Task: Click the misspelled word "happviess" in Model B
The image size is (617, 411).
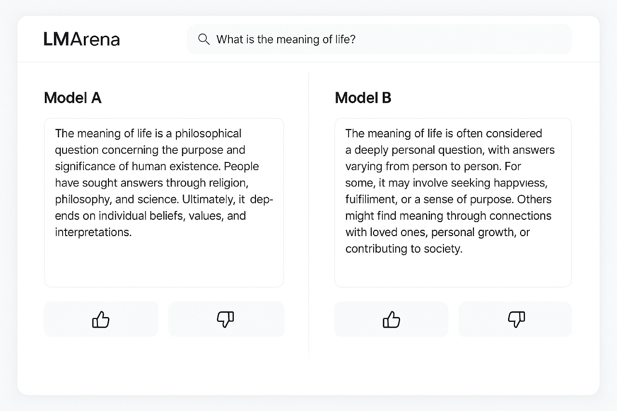Action: pos(523,183)
